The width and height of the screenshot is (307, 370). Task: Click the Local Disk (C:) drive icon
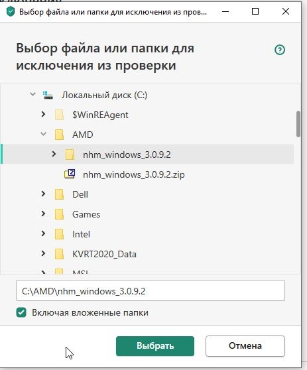coord(48,95)
